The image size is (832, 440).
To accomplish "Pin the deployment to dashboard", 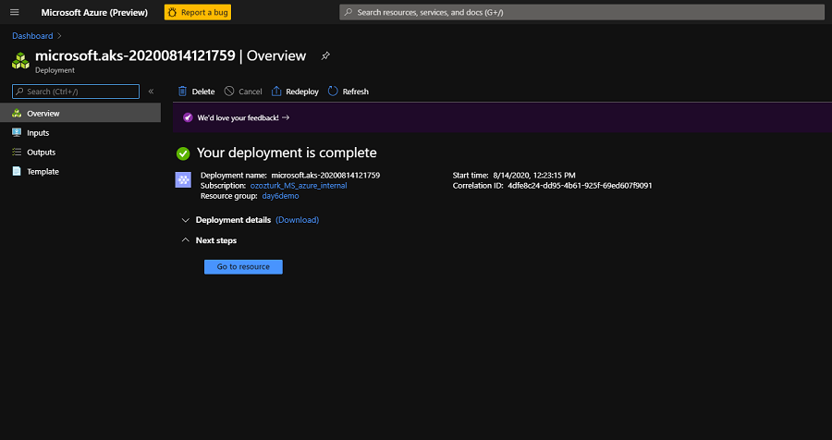I will coord(325,55).
